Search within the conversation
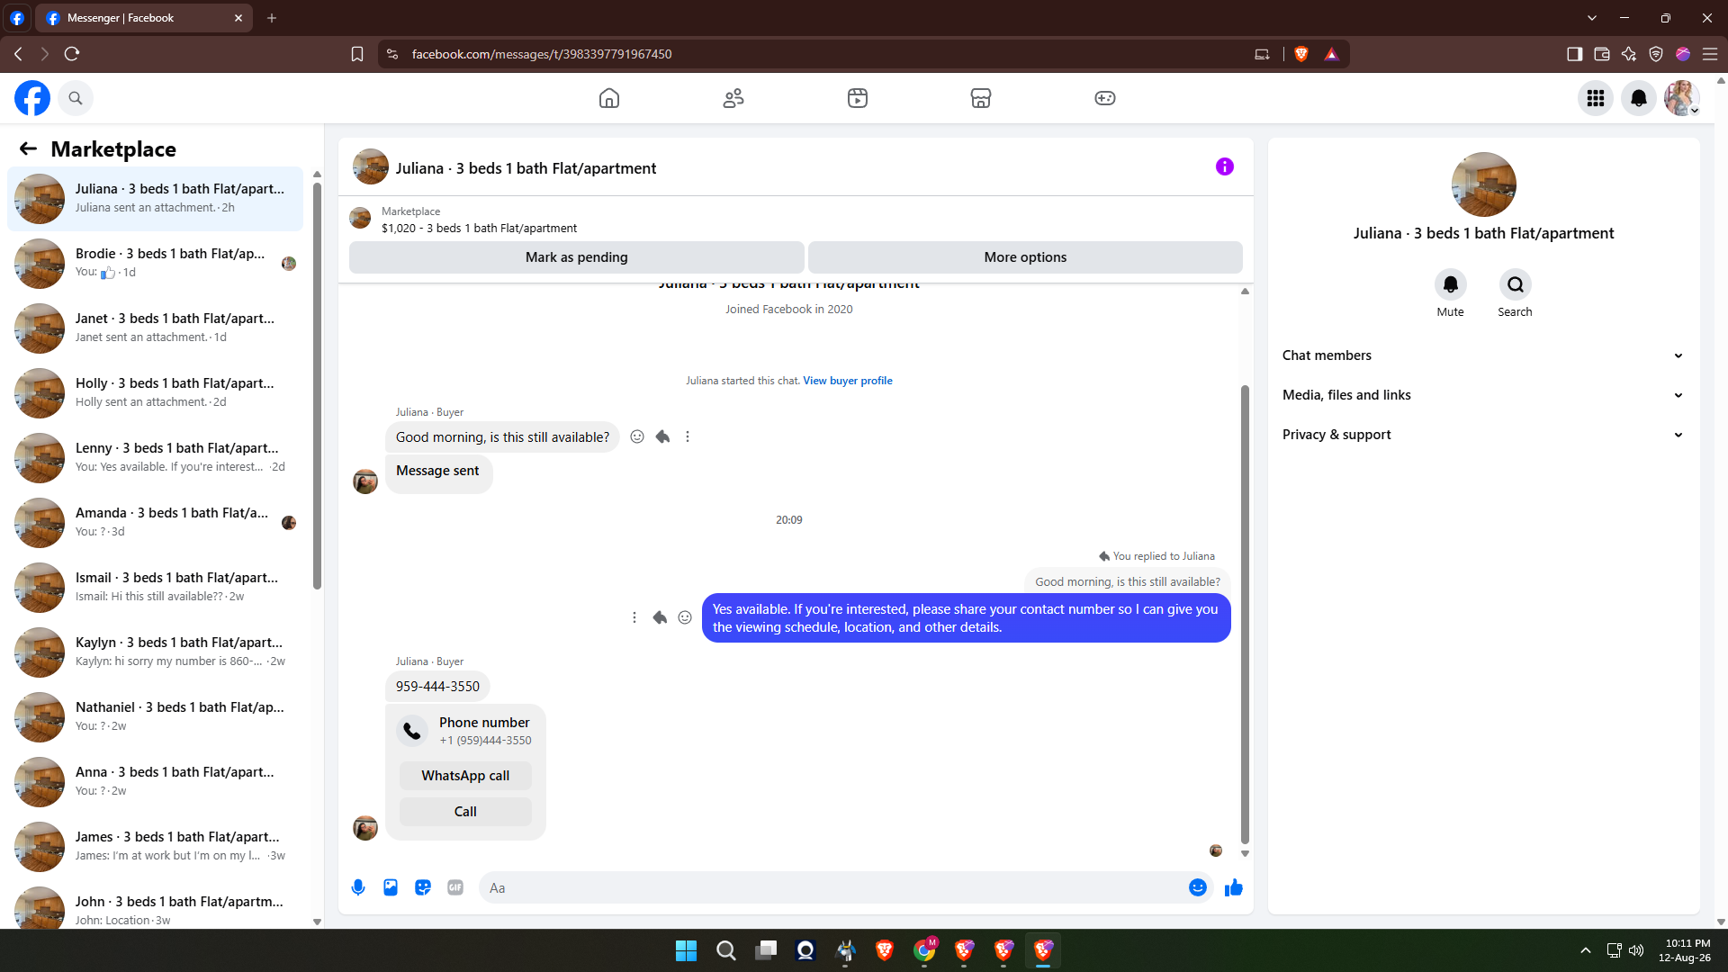 [1516, 284]
